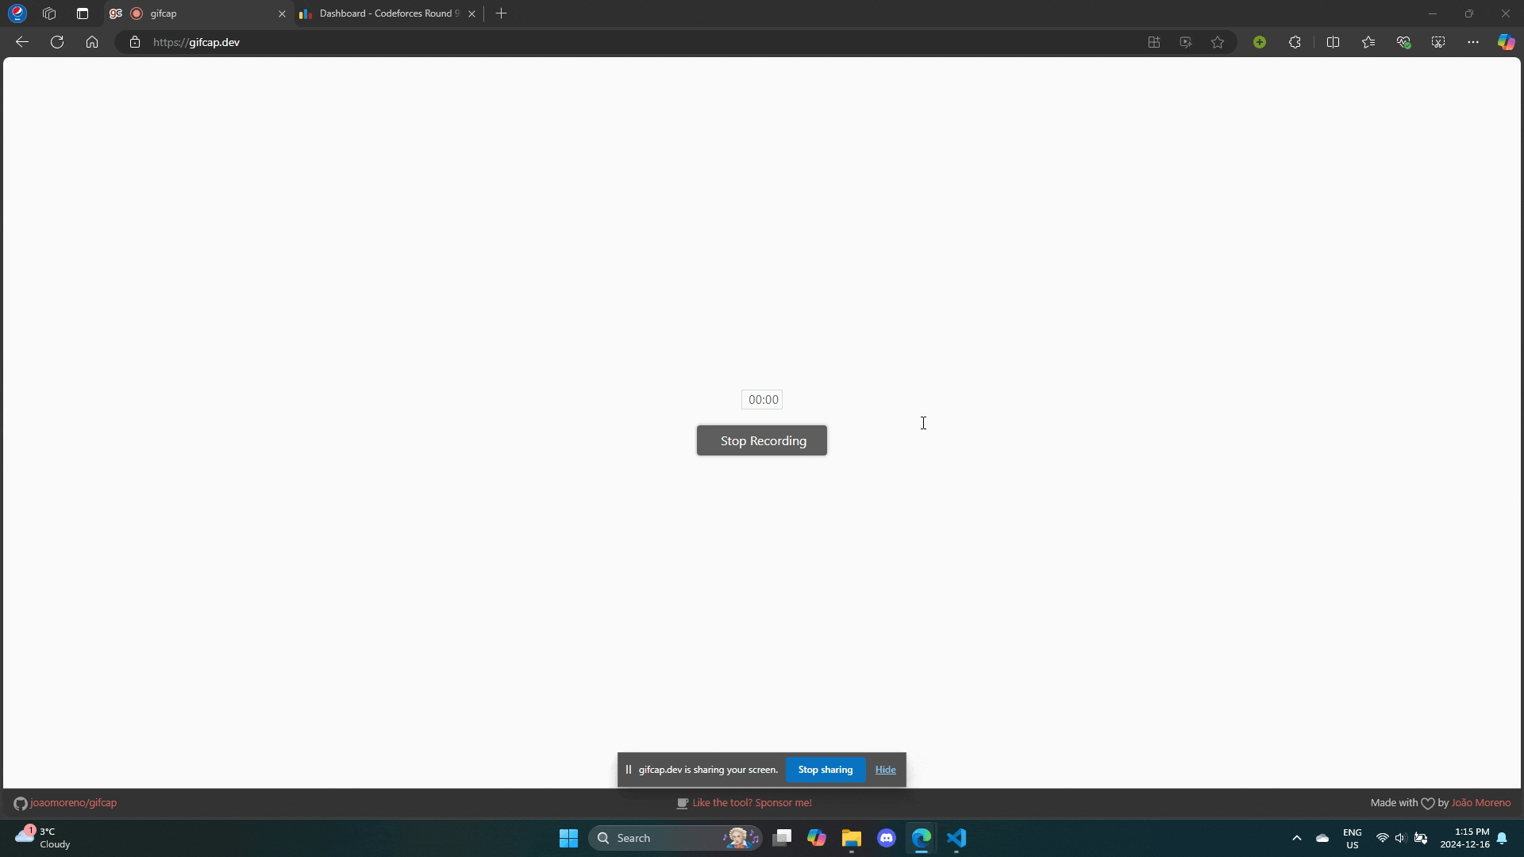Screen dimensions: 1524x857
Task: Hide the screen sharing bar
Action: [886, 769]
